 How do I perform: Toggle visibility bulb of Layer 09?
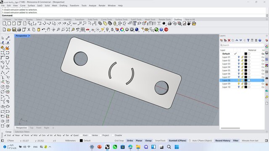coord(239,84)
